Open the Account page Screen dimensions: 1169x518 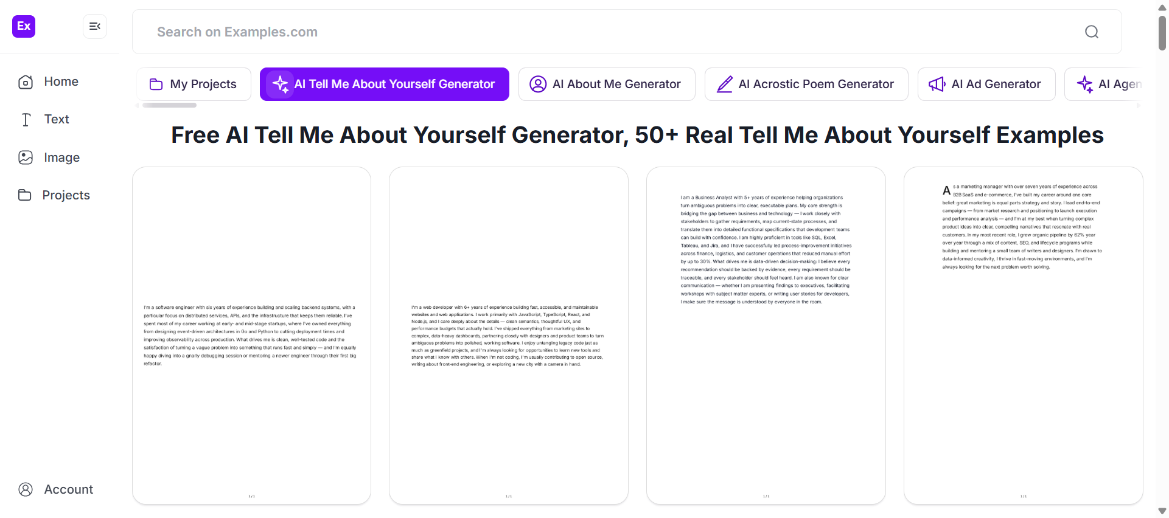pyautogui.click(x=56, y=489)
